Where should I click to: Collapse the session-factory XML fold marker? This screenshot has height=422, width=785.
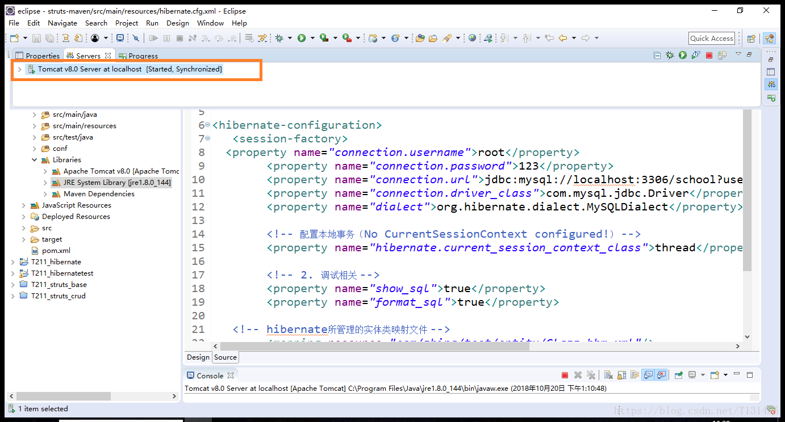[207, 138]
